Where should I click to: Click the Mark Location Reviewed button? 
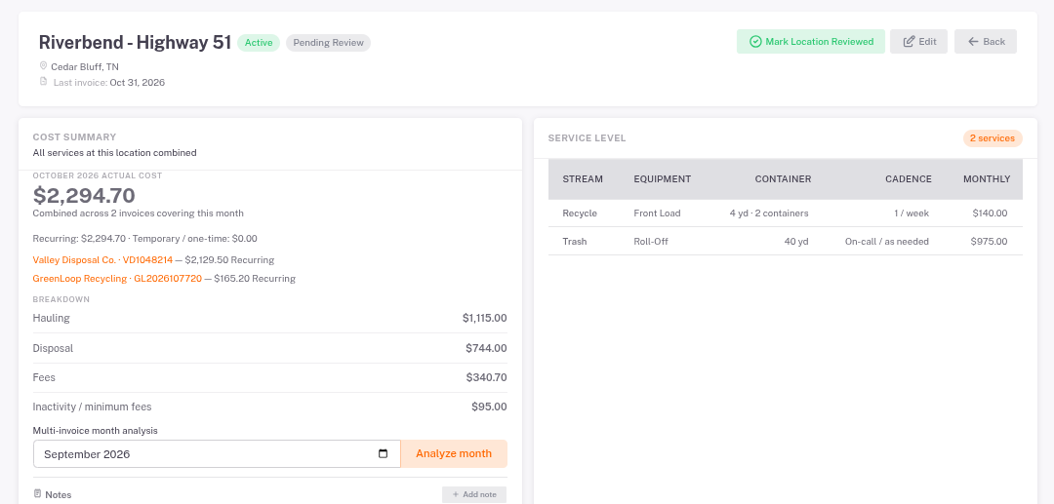pyautogui.click(x=811, y=42)
